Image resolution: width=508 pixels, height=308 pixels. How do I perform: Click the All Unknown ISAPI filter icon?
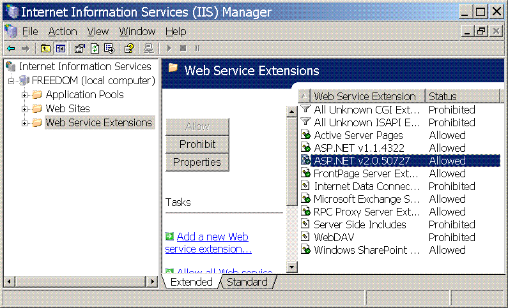[305, 122]
